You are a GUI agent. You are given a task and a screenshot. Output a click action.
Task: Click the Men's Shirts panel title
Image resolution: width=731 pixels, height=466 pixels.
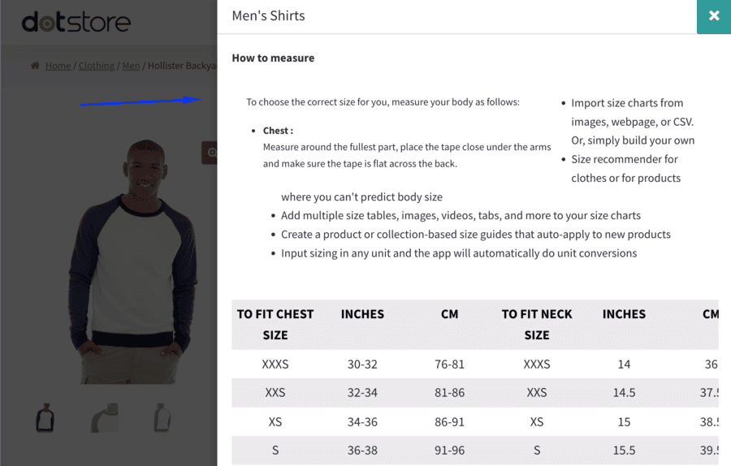click(268, 16)
